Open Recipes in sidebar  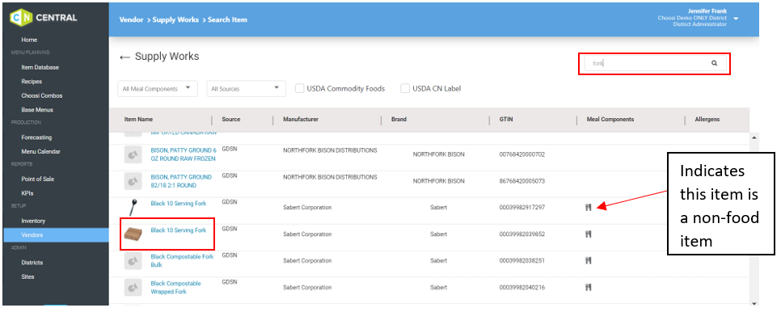pyautogui.click(x=32, y=81)
